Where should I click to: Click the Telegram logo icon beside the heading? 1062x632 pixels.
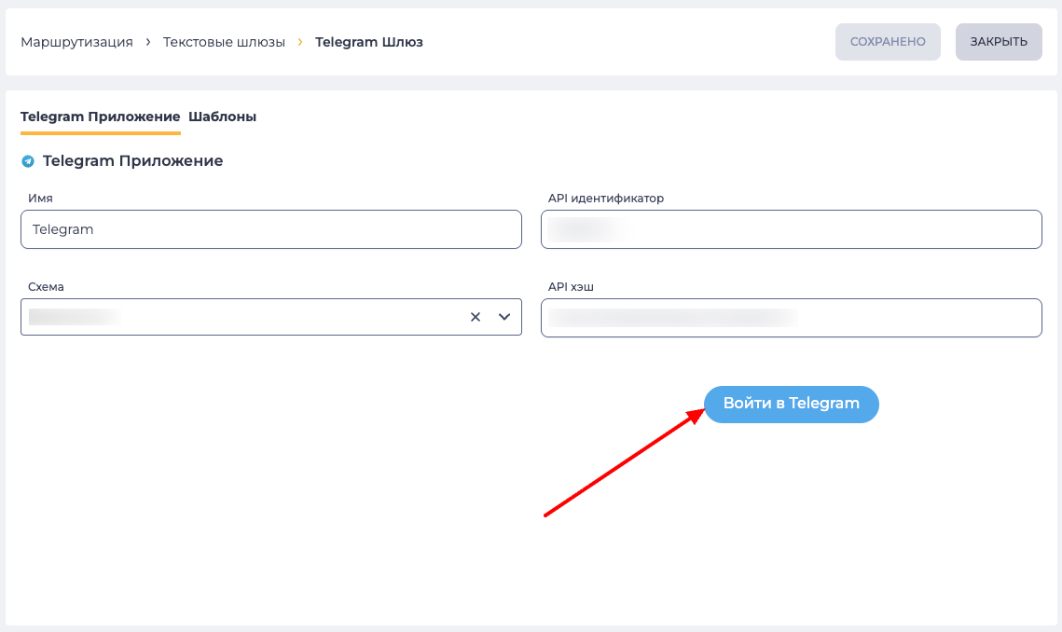[x=28, y=161]
